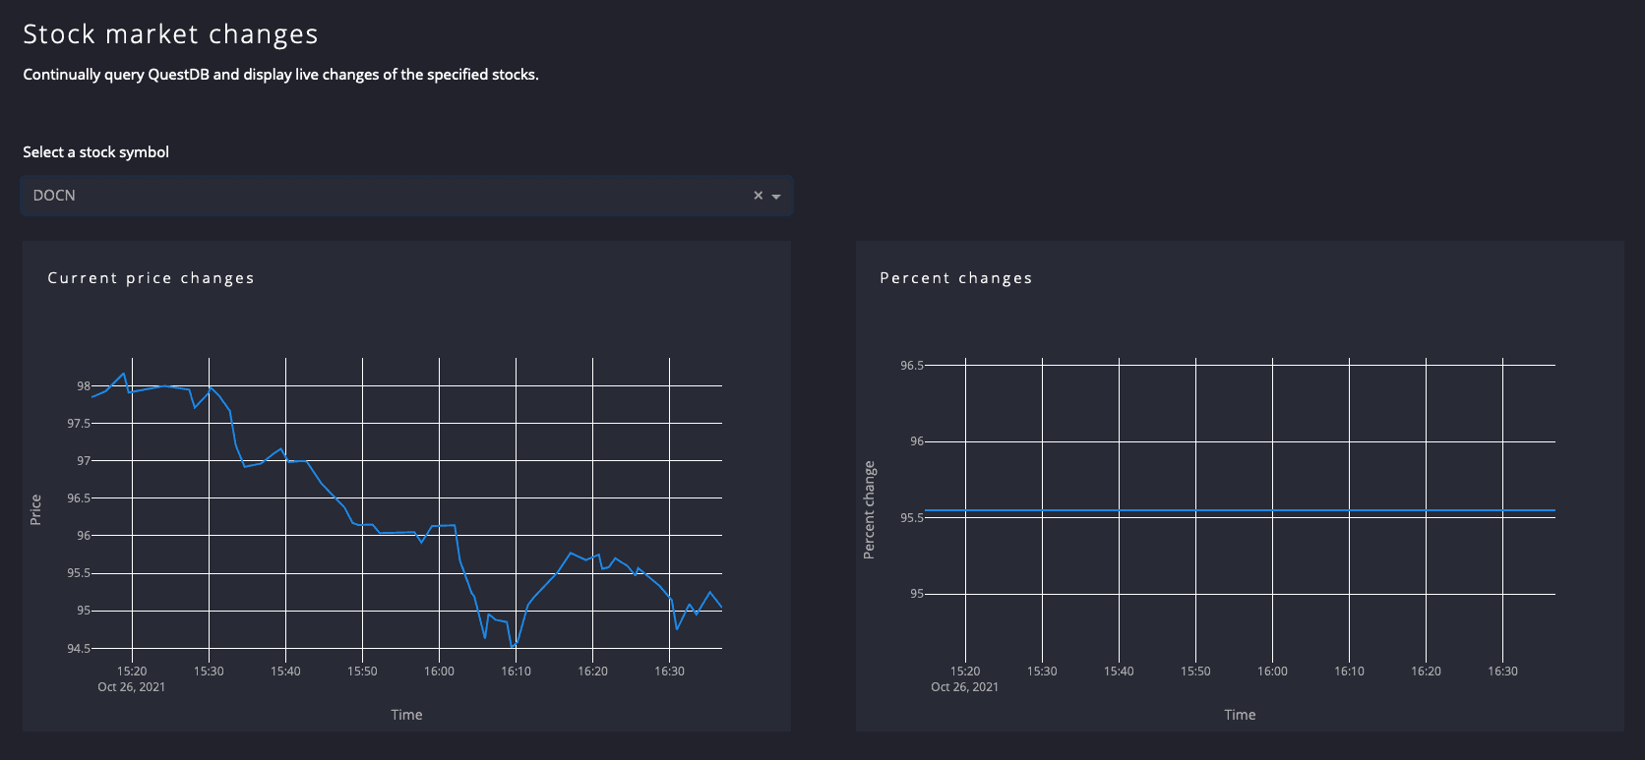Image resolution: width=1645 pixels, height=760 pixels.
Task: Select the 'Current price changes' chart title
Action: click(151, 278)
